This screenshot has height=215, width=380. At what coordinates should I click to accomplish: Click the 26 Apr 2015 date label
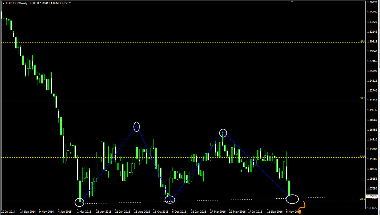103,212
